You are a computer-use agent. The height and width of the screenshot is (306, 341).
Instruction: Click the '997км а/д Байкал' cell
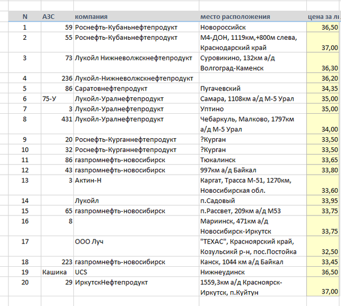pyautogui.click(x=253, y=170)
